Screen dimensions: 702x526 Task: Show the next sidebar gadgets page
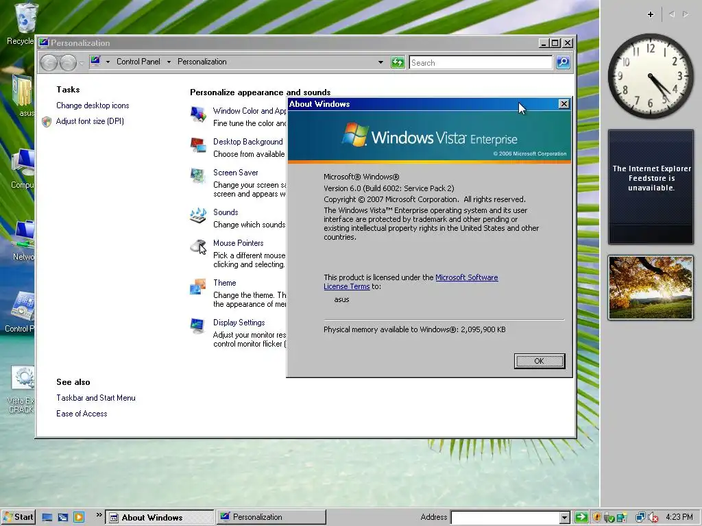tap(686, 14)
